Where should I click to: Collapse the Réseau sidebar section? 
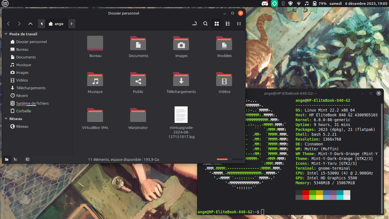(6, 119)
